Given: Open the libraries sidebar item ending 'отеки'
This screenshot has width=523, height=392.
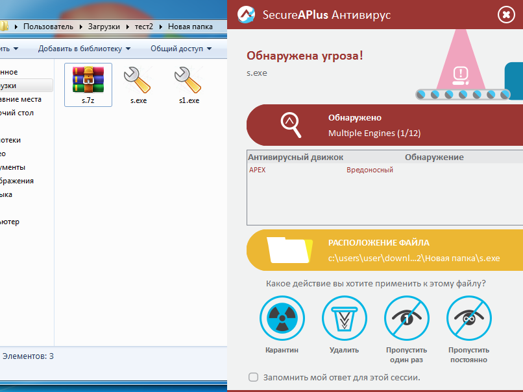Looking at the screenshot, I should tap(10, 140).
